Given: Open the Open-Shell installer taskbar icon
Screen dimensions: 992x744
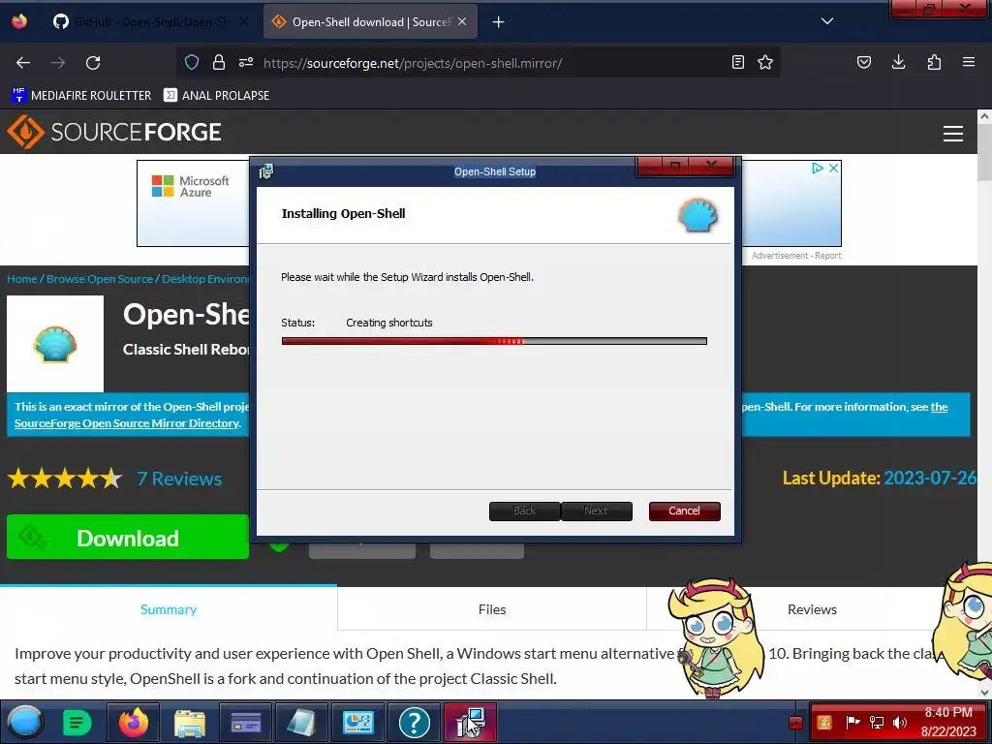Looking at the screenshot, I should (x=470, y=722).
